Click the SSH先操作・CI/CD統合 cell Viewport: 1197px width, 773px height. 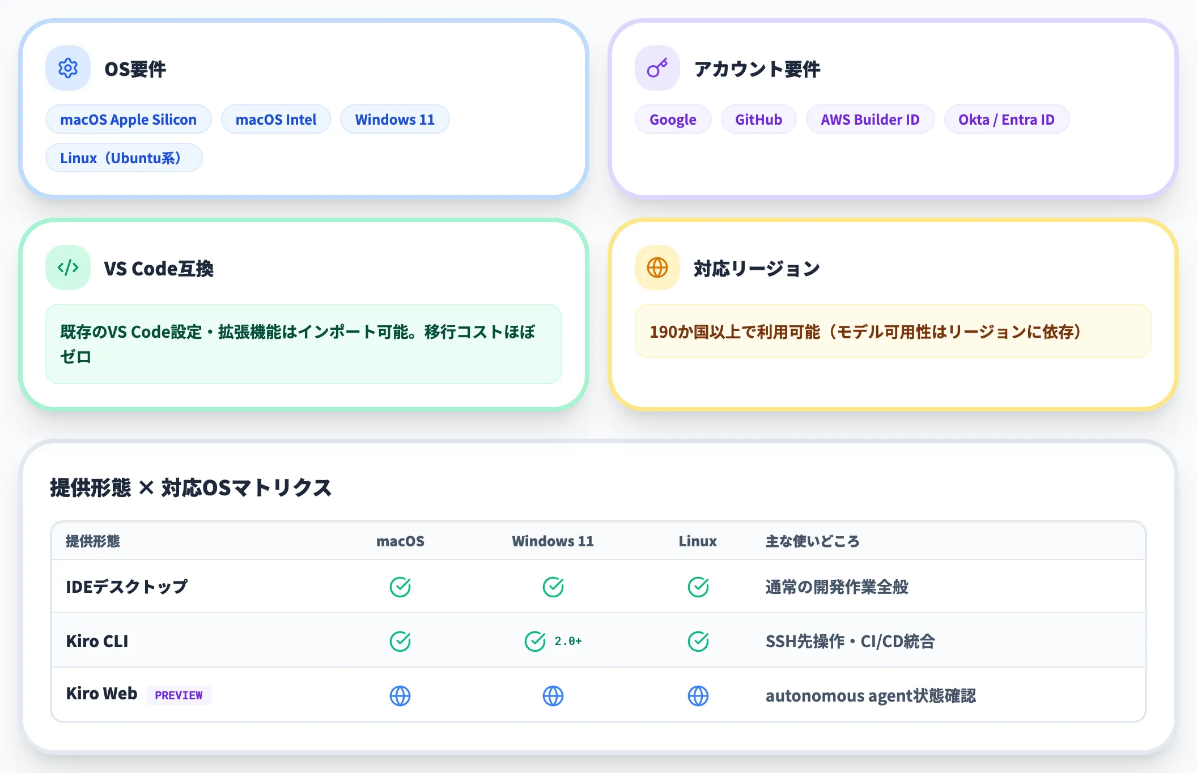pyautogui.click(x=850, y=641)
